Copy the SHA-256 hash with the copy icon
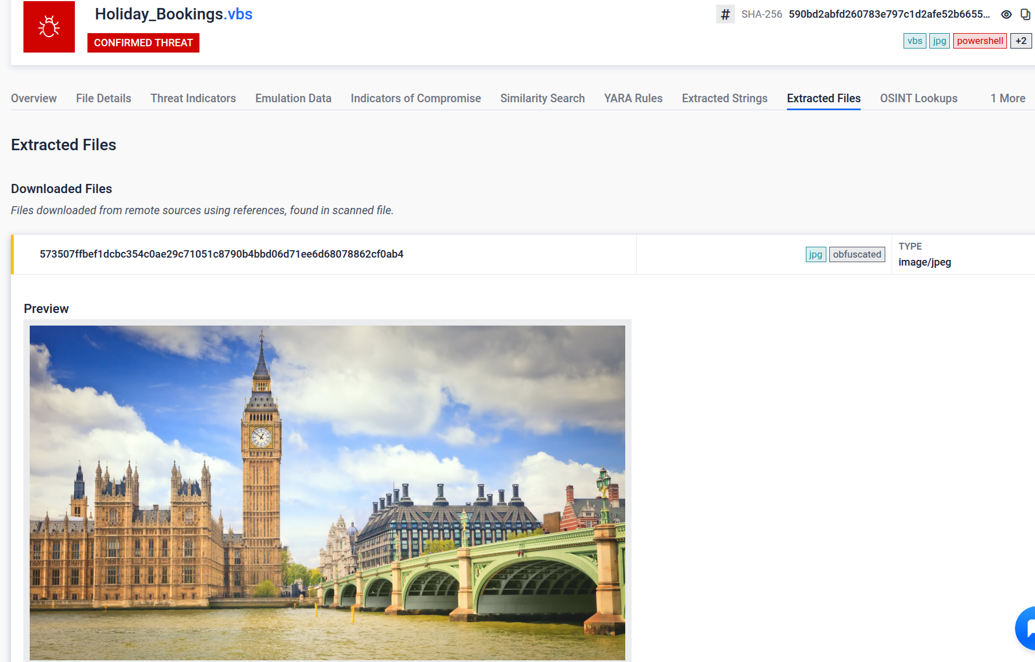This screenshot has height=662, width=1035. 1025,14
